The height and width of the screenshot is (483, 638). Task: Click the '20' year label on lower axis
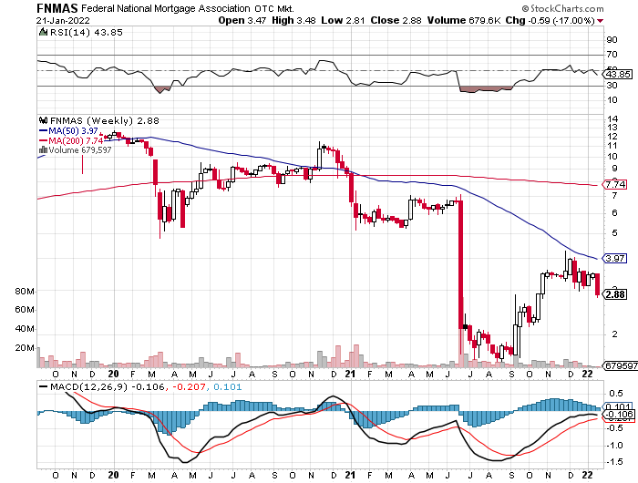(x=114, y=475)
